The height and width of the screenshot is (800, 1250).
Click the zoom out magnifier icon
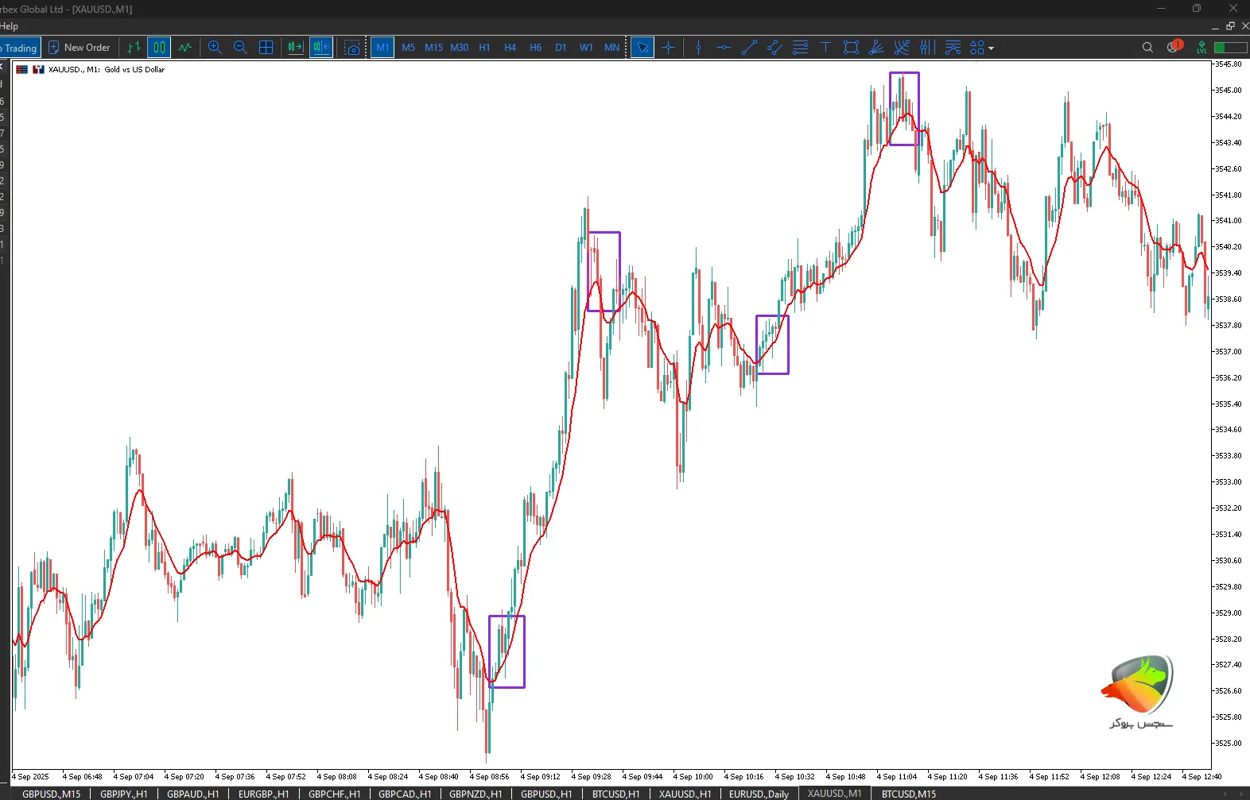[240, 48]
